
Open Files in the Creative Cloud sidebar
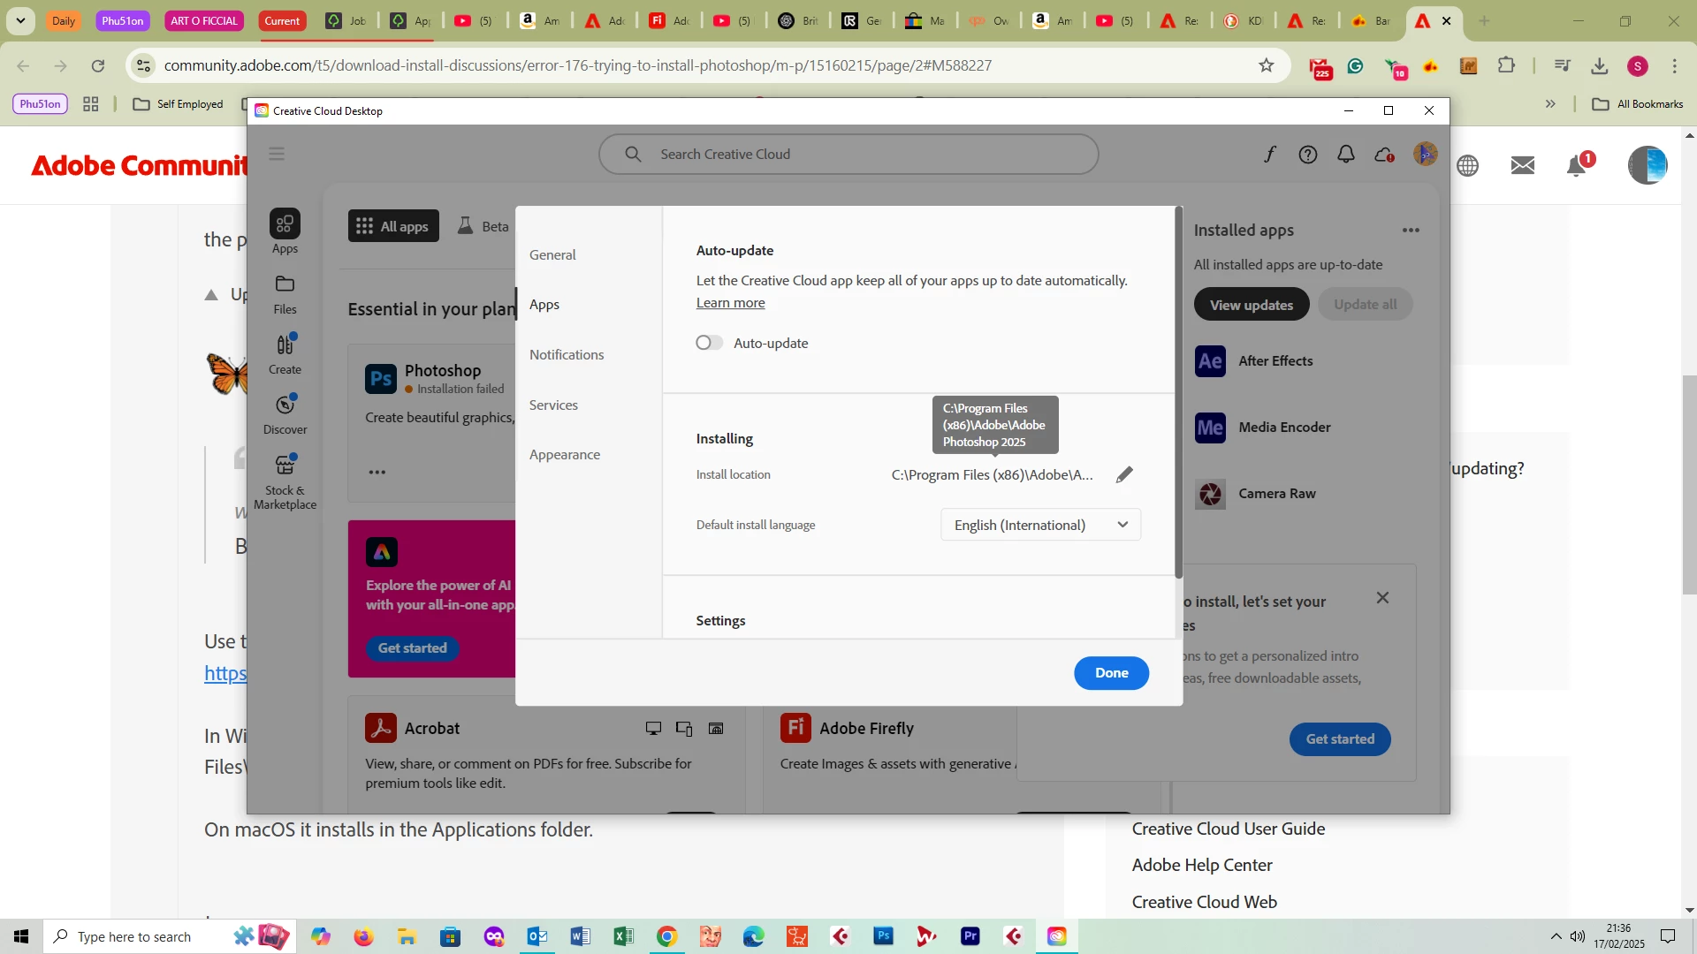tap(285, 294)
